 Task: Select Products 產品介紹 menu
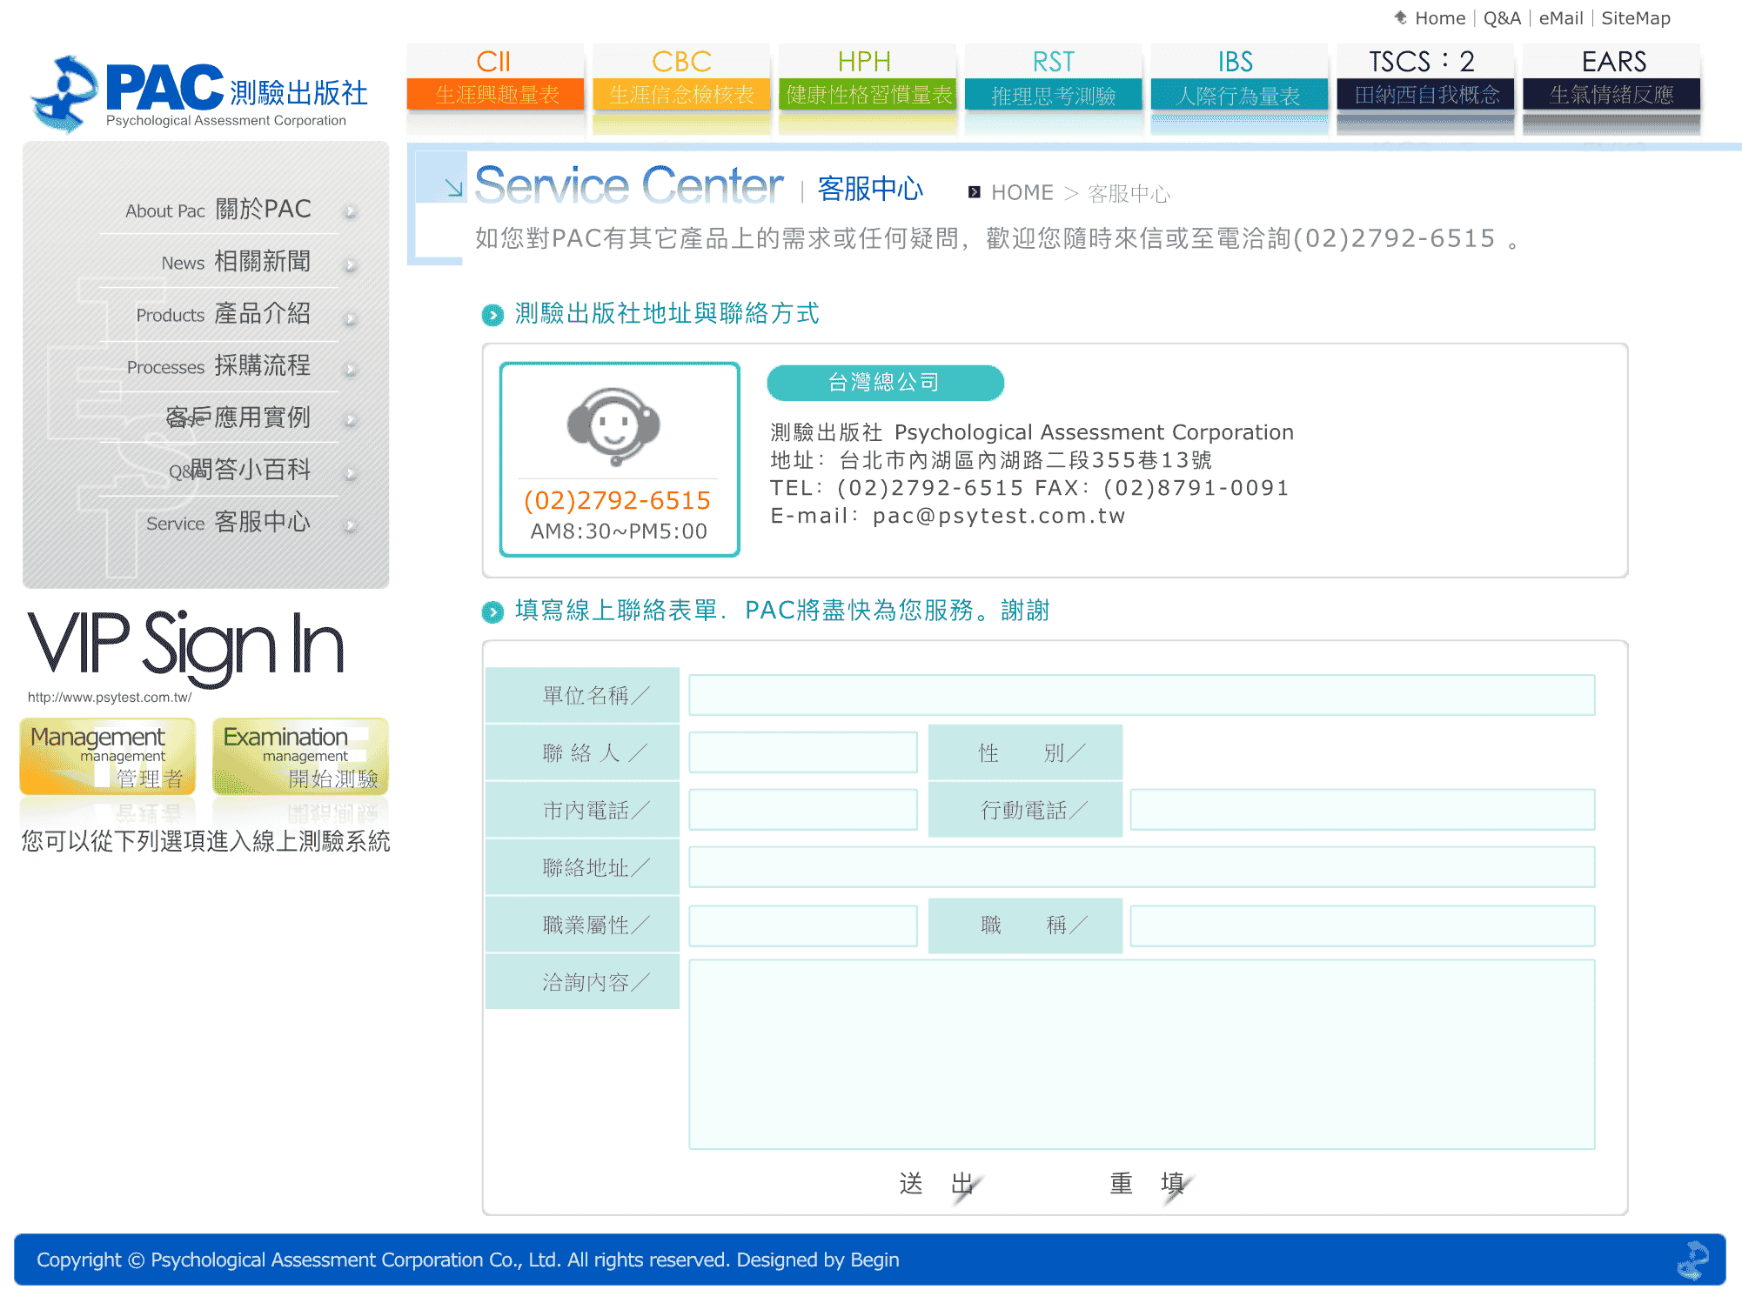tap(224, 314)
